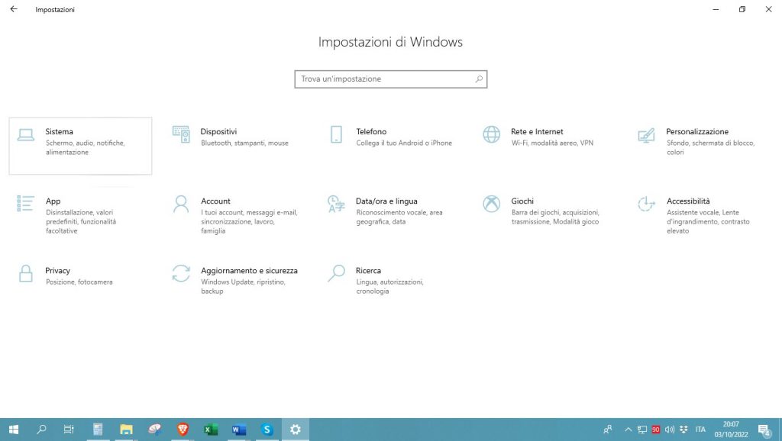Open Rete e Internet globe icon
This screenshot has height=441, width=782.
pos(491,135)
